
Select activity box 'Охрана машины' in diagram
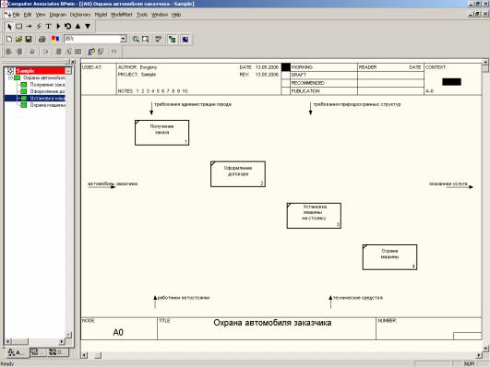(389, 257)
